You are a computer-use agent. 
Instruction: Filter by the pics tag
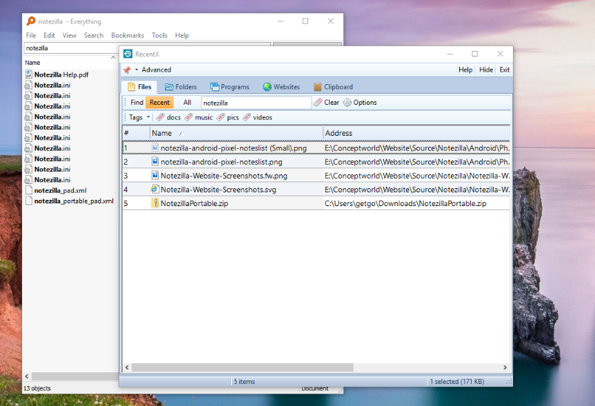pyautogui.click(x=228, y=117)
